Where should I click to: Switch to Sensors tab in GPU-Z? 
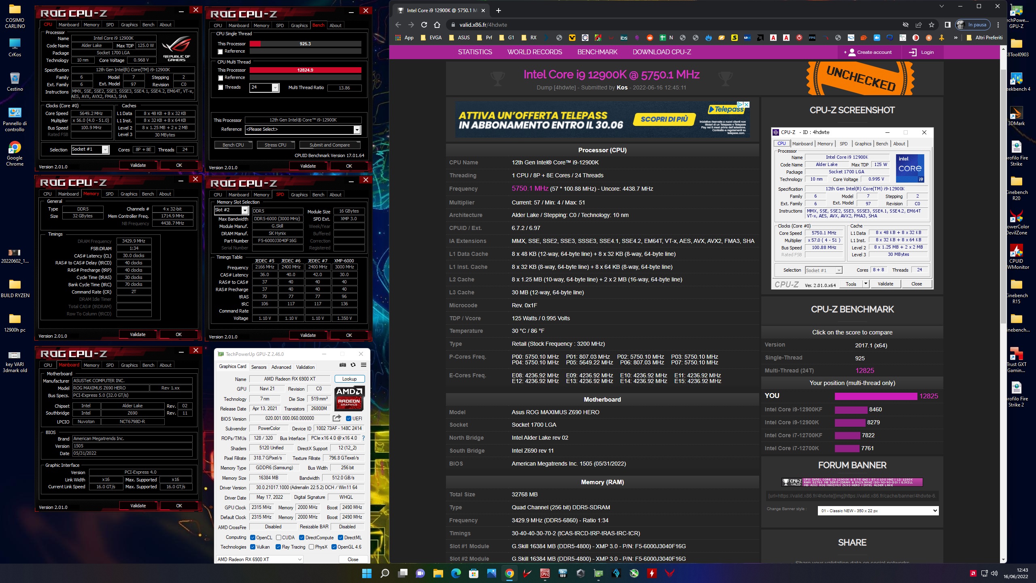(259, 367)
